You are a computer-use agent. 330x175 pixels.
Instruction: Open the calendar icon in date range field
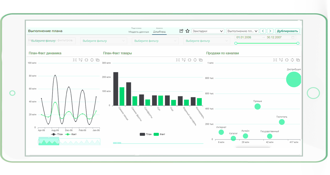click(293, 37)
